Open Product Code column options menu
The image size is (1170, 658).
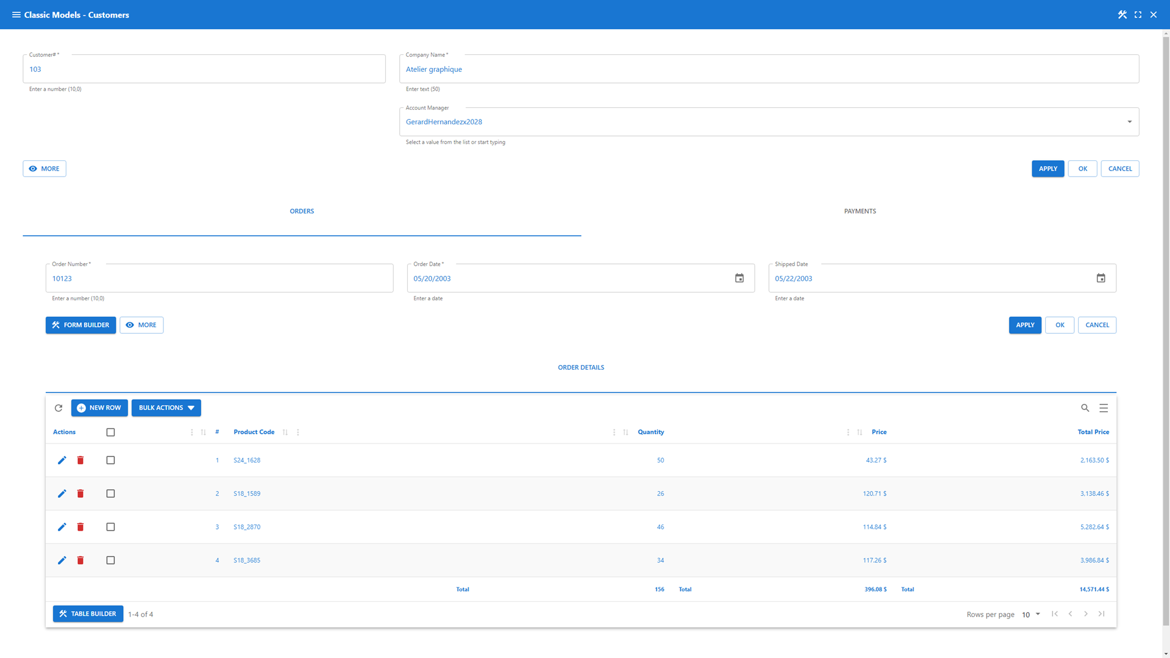coord(298,433)
